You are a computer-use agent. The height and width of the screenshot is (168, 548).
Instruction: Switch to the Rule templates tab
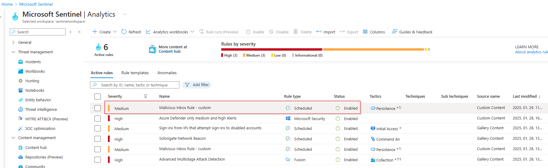135,73
